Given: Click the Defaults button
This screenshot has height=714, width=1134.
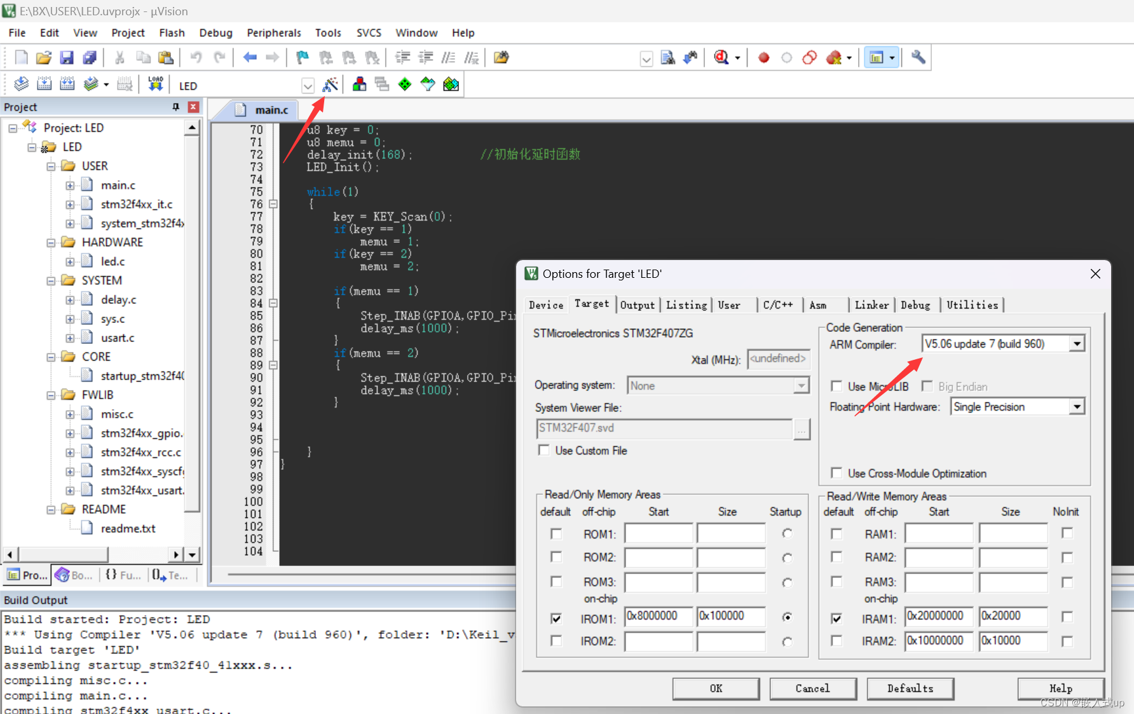Looking at the screenshot, I should (x=910, y=689).
